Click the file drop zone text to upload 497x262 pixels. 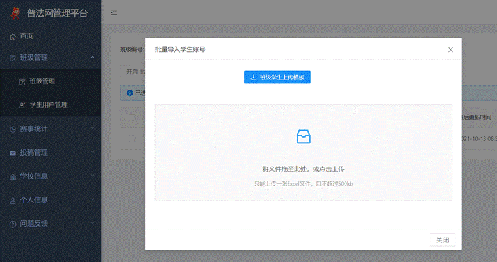303,169
